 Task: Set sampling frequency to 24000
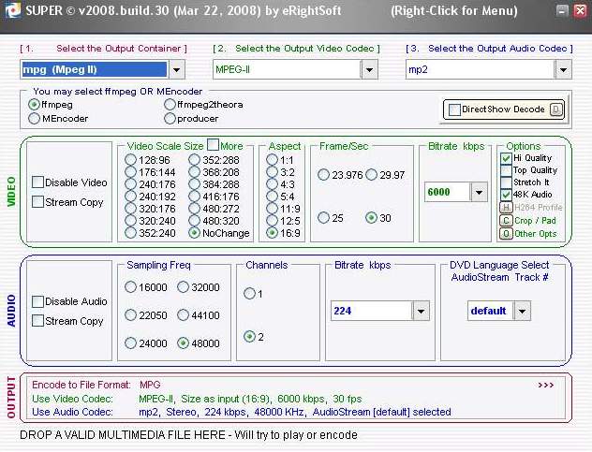(130, 343)
